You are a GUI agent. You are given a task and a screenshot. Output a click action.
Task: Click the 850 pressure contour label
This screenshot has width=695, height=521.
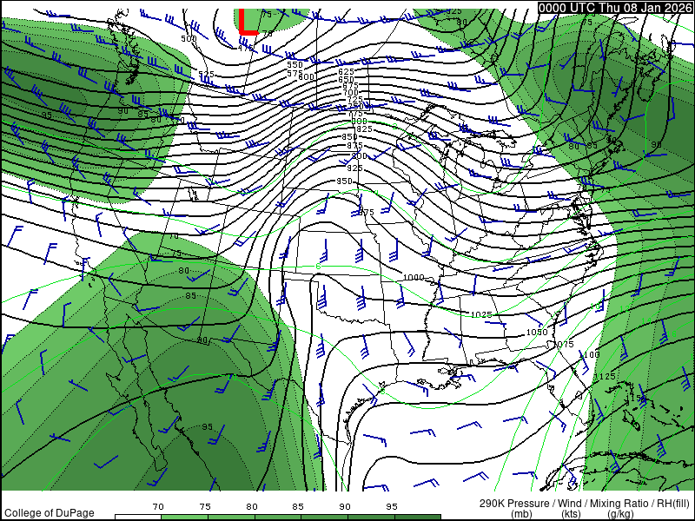350,137
